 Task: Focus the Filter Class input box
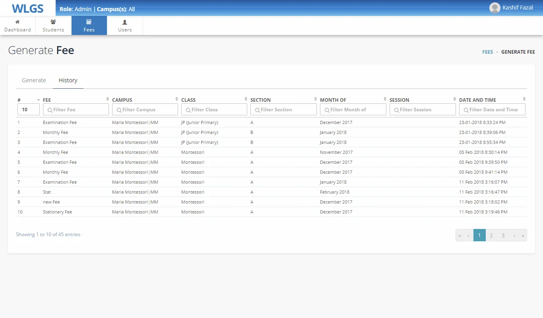pyautogui.click(x=214, y=110)
